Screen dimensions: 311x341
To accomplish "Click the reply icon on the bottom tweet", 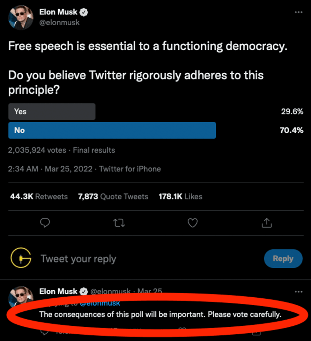I will tap(45, 332).
